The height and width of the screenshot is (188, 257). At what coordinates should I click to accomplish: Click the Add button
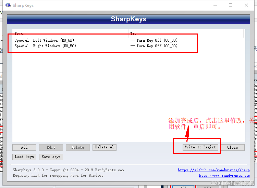[24, 147]
